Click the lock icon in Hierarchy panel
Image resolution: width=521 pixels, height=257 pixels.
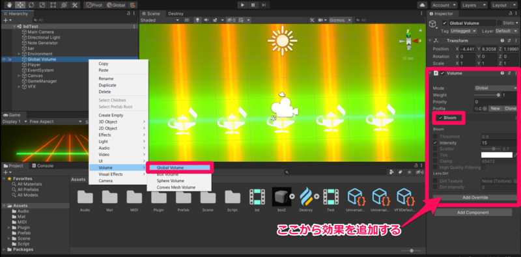pyautogui.click(x=128, y=14)
